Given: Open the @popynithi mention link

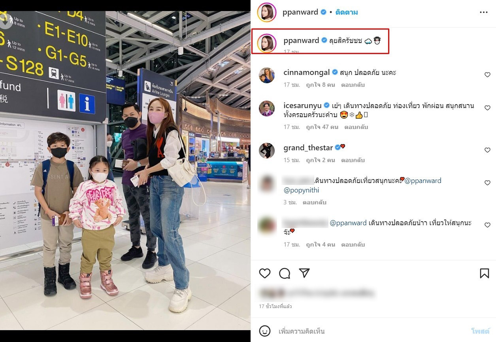Looking at the screenshot, I should (x=302, y=190).
